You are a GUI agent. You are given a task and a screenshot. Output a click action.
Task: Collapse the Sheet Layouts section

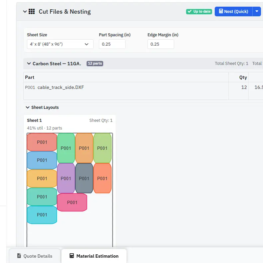[28, 108]
